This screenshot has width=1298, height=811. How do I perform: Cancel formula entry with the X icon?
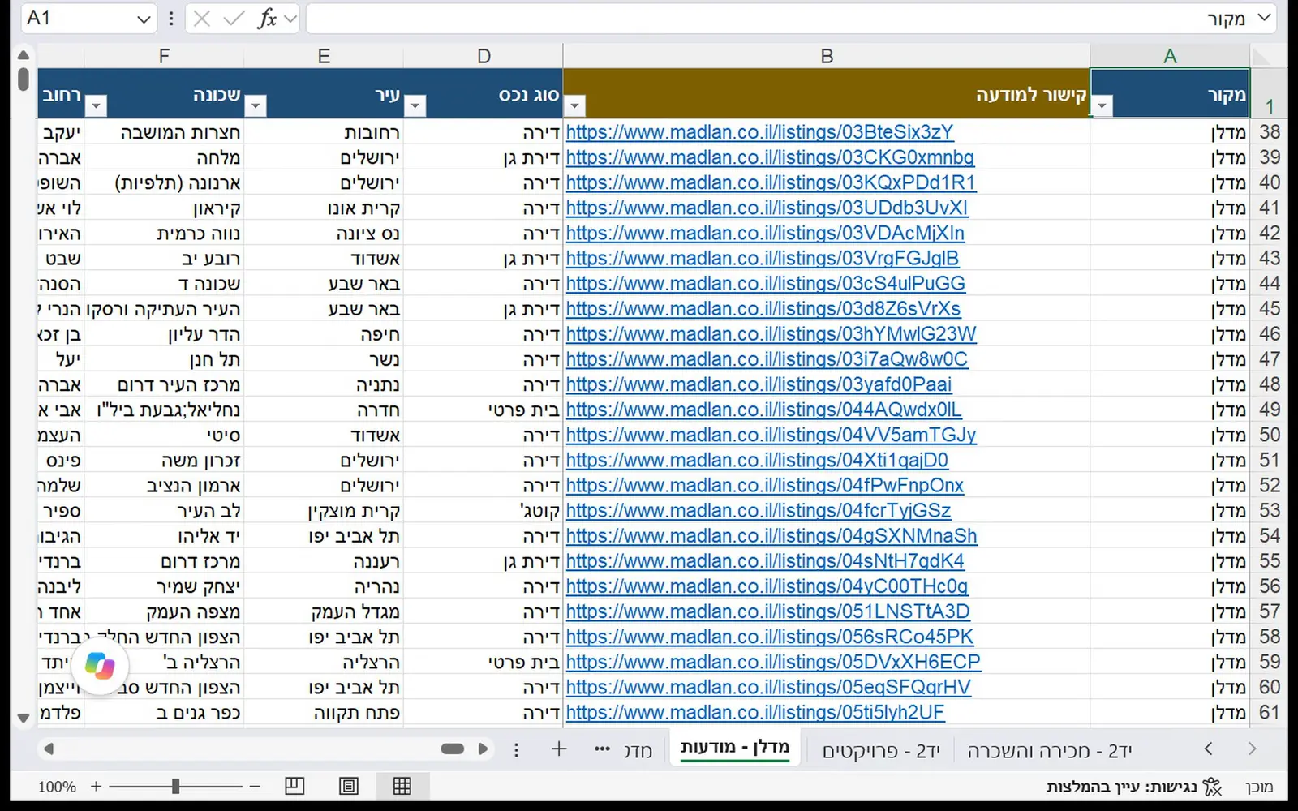coord(202,19)
